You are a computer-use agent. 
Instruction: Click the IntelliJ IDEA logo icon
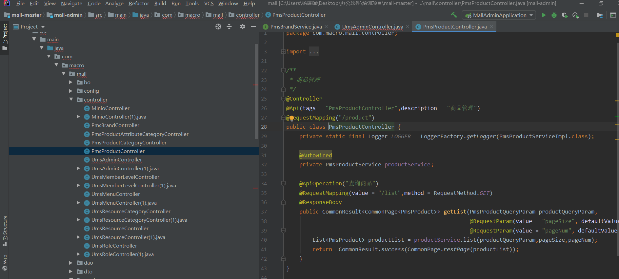point(7,4)
